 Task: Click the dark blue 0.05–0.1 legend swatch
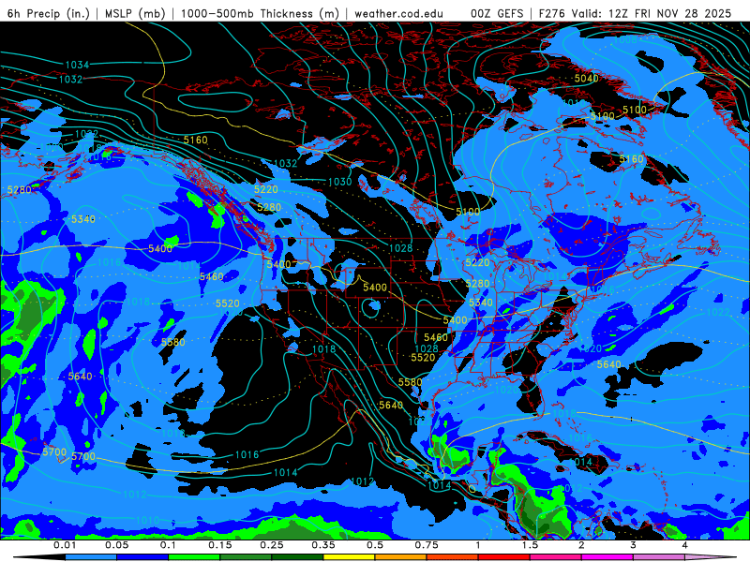pos(142,557)
